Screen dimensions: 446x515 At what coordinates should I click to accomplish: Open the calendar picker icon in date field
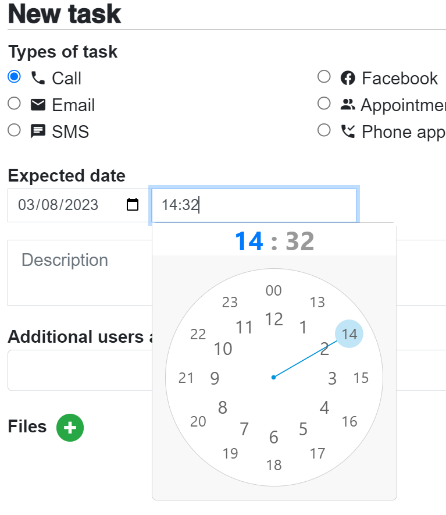(x=133, y=205)
